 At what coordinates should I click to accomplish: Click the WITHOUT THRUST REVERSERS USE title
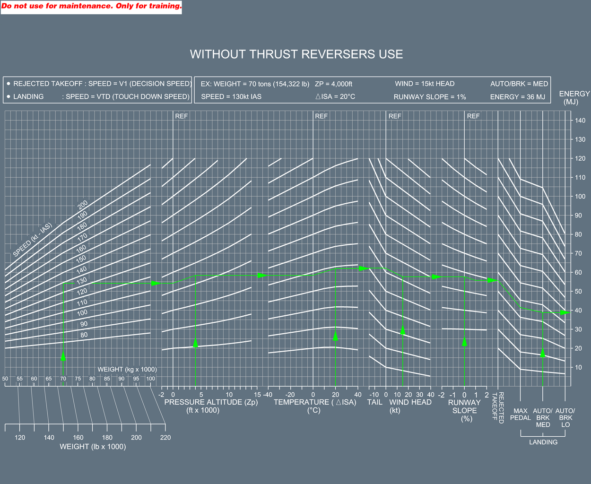tap(296, 54)
